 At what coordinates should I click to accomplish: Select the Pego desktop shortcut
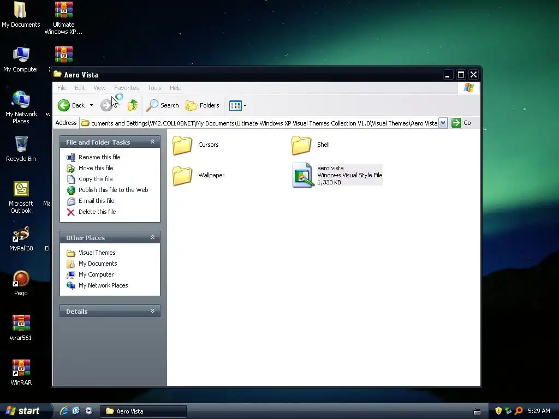click(21, 283)
